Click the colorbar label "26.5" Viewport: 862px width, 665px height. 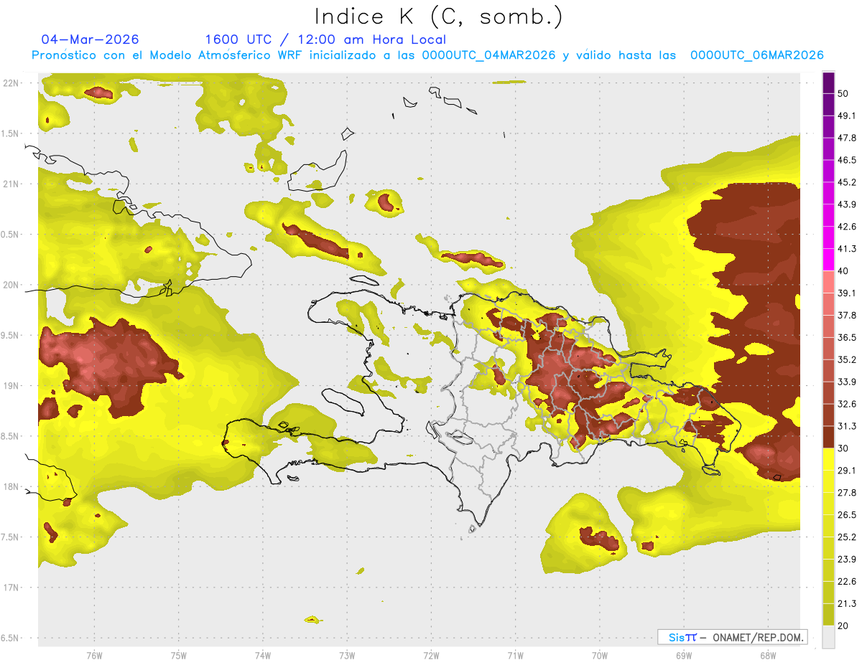[x=847, y=515]
